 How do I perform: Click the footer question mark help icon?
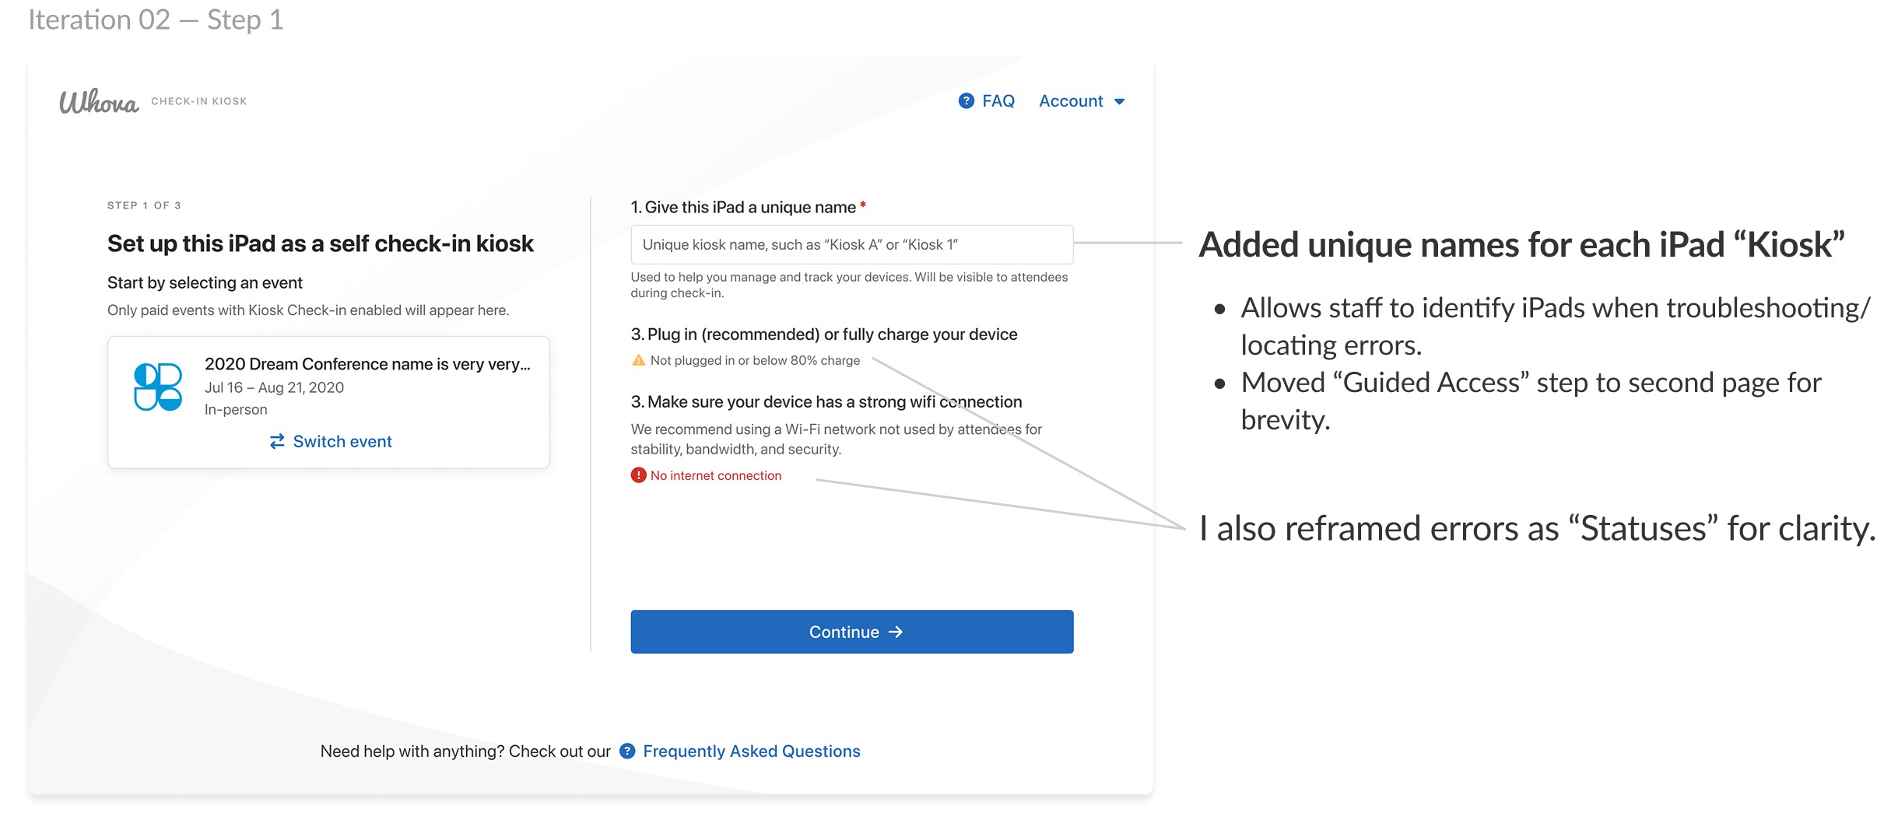[x=627, y=751]
